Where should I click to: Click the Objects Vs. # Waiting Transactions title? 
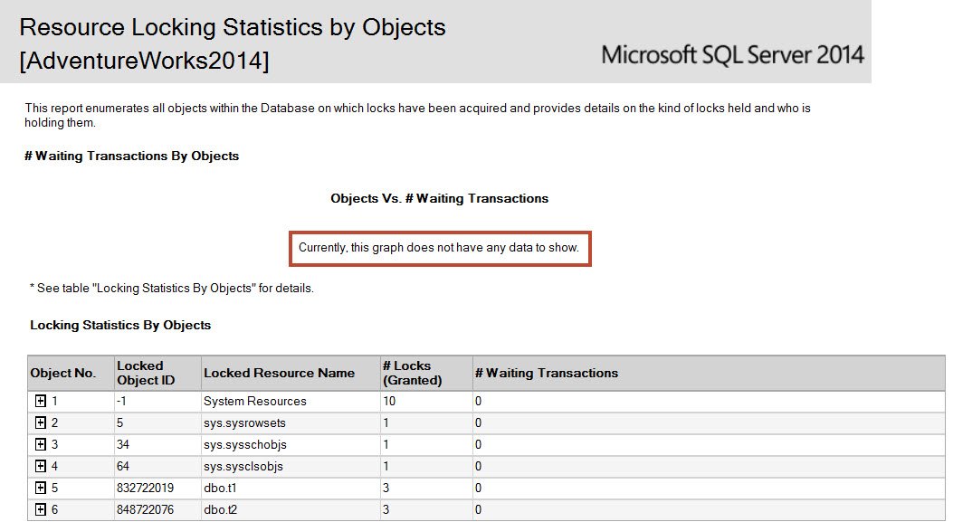coord(440,198)
